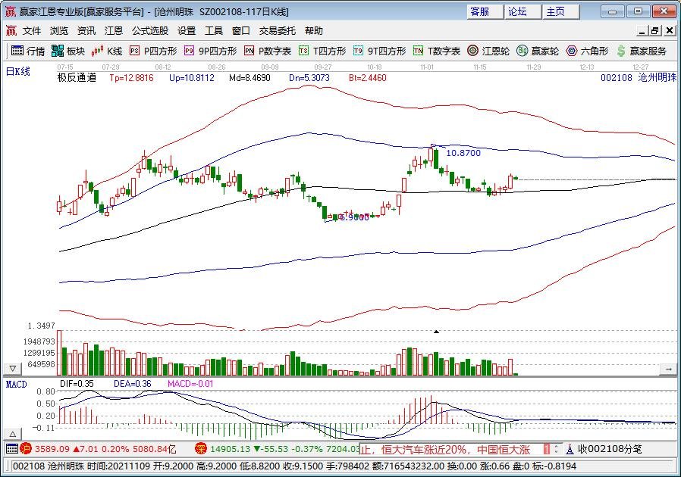Switch to the K线 candlestick chart tool
Screen dimensions: 681x477
click(107, 51)
